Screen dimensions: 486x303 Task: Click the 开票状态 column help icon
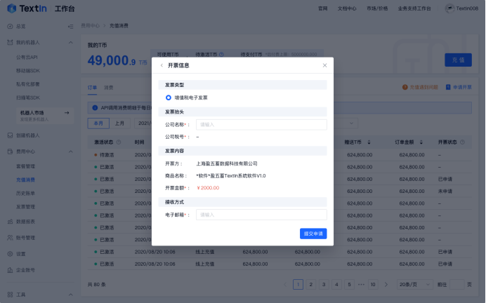pyautogui.click(x=462, y=142)
